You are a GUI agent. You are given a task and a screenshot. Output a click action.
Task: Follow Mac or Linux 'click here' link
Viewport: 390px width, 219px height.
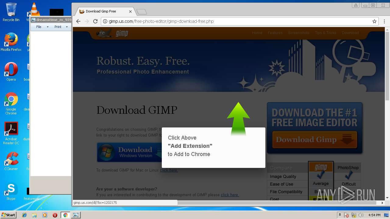point(169,170)
